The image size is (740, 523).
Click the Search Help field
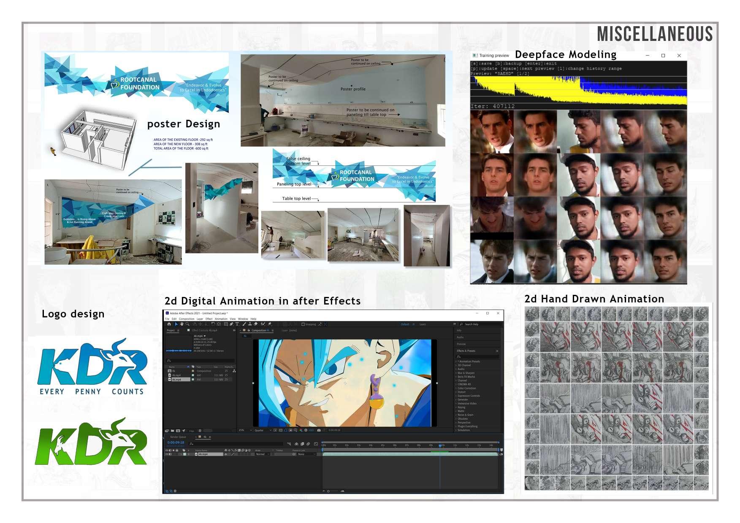click(480, 324)
